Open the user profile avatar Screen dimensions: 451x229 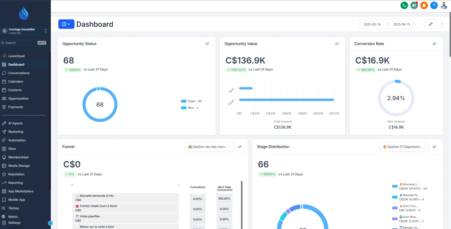(x=444, y=5)
